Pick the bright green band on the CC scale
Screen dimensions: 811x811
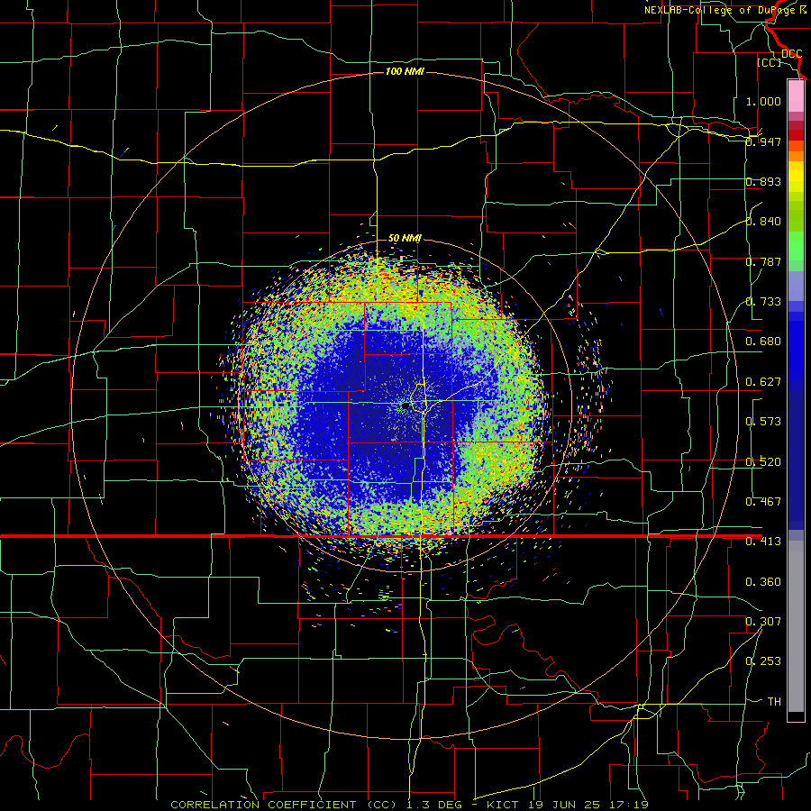coord(796,246)
